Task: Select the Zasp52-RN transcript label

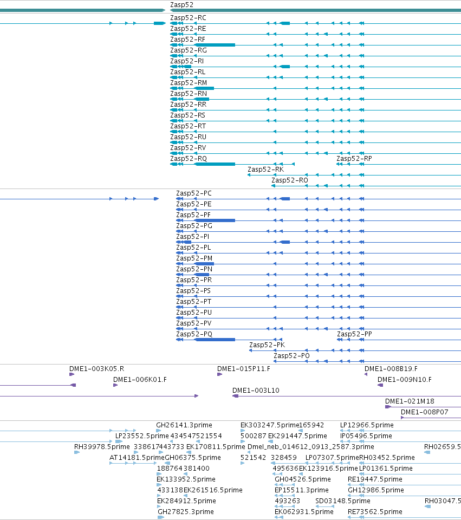Action: pyautogui.click(x=189, y=94)
